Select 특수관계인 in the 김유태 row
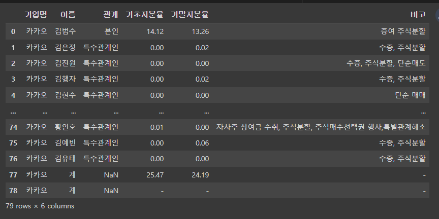 click(x=101, y=158)
